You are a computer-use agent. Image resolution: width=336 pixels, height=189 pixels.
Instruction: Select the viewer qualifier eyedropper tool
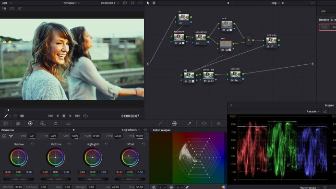click(x=6, y=116)
